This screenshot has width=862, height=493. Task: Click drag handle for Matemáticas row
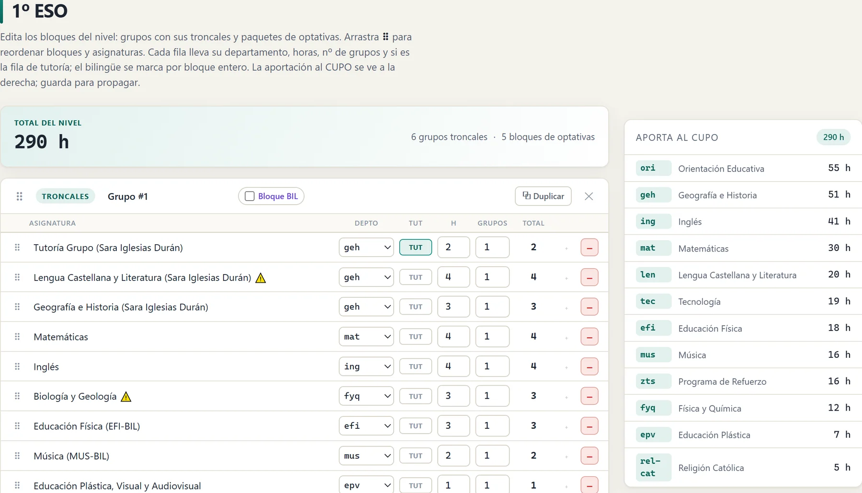coord(17,336)
